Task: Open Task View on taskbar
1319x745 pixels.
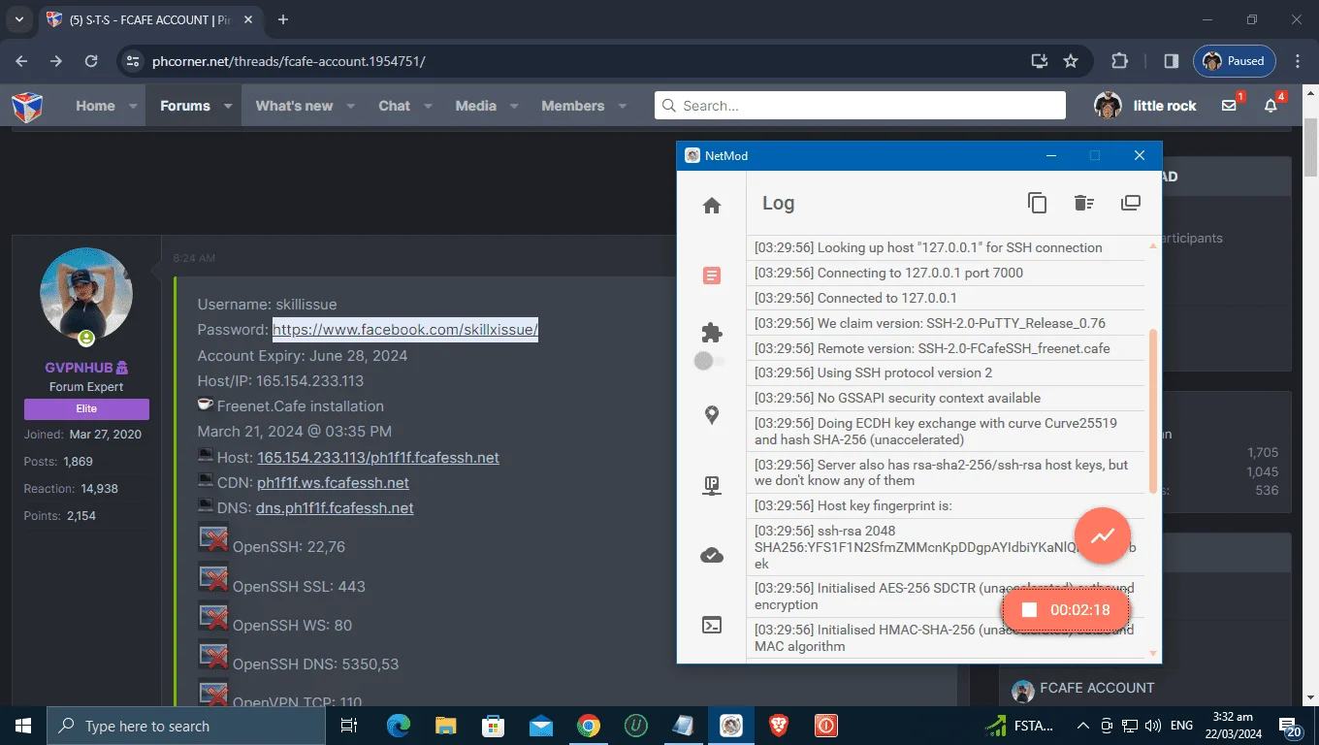Action: 350,726
